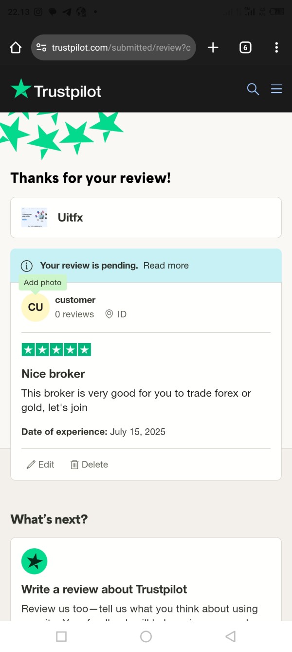Click the Trustpilot logo
This screenshot has height=652, width=292.
click(56, 90)
